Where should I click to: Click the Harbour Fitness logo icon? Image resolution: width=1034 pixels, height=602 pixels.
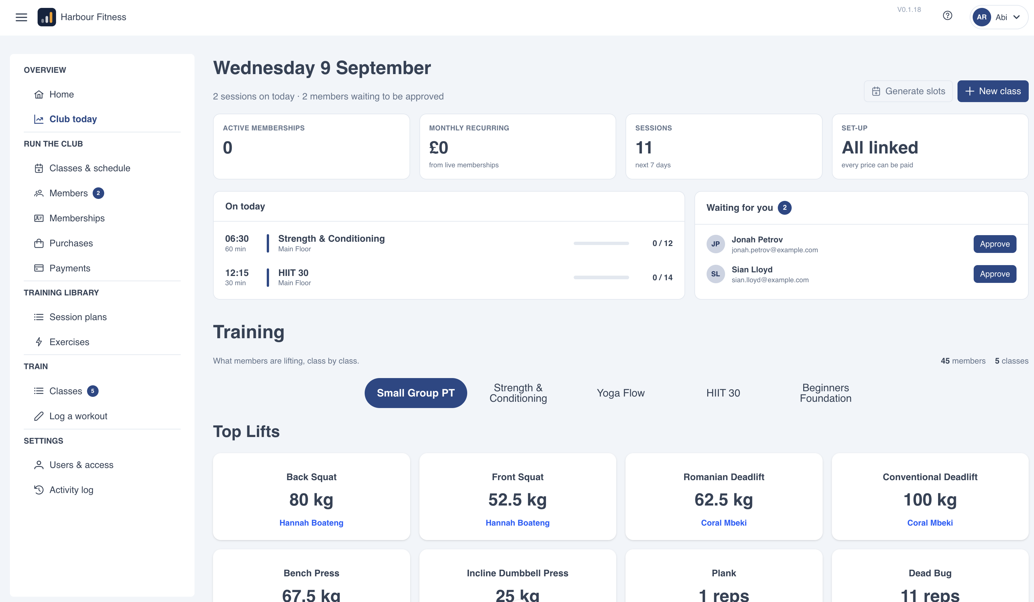coord(47,17)
